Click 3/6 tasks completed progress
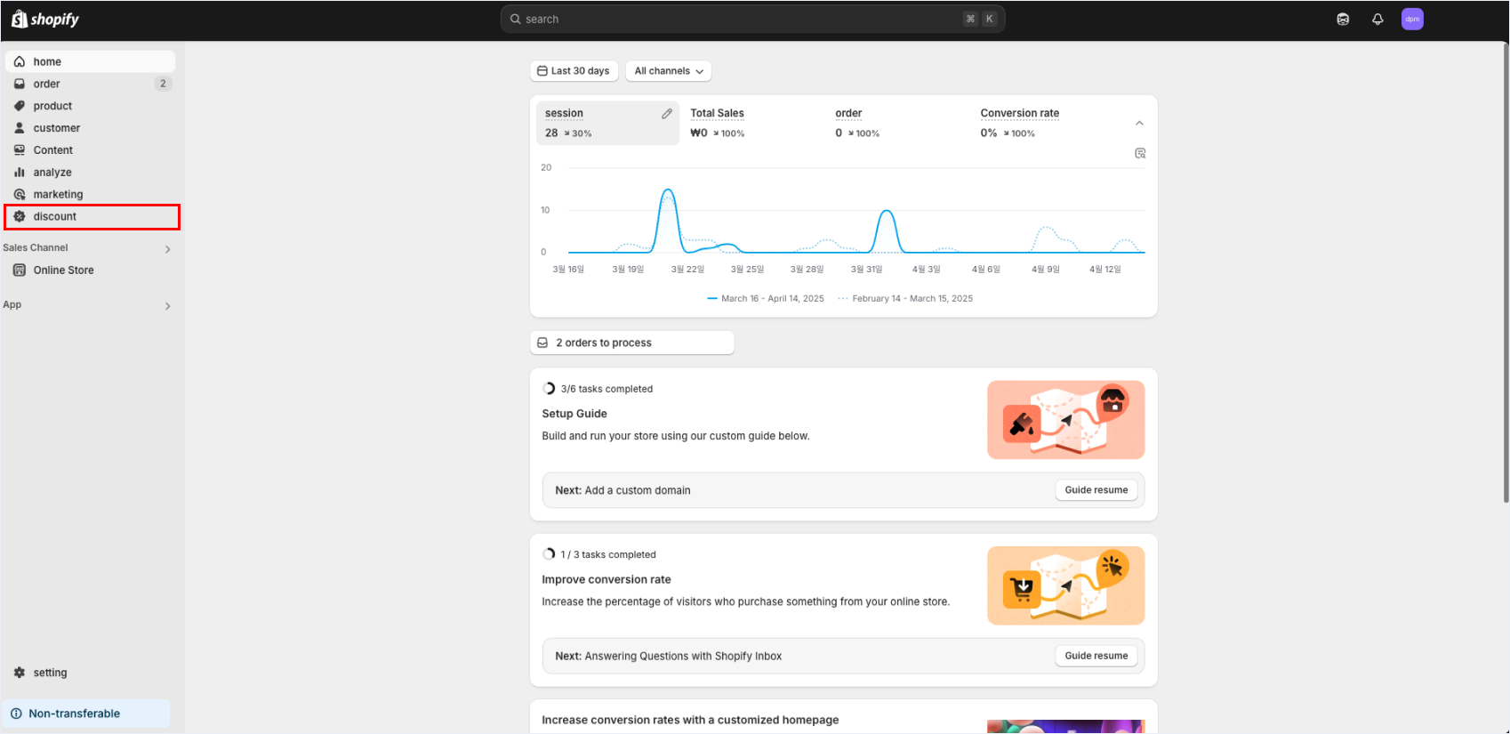The image size is (1510, 734). [598, 389]
